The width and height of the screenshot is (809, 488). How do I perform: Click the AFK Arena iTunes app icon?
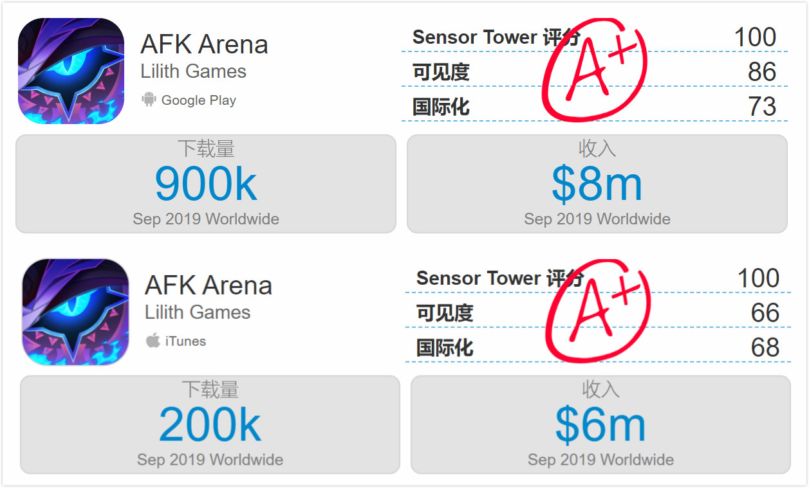coord(75,312)
